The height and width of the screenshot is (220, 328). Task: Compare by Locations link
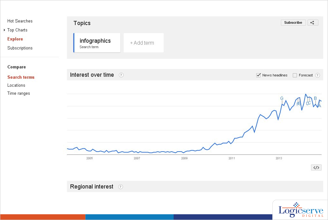[16, 85]
